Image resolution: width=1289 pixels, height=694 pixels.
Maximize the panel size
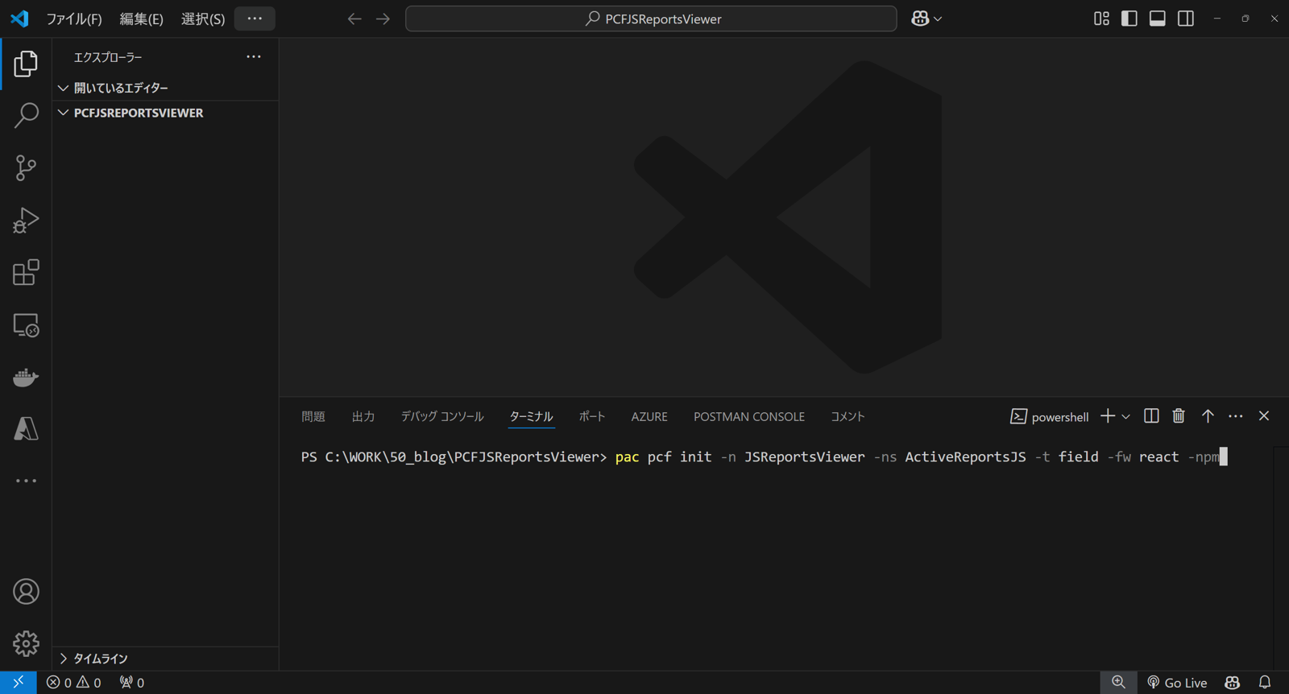(1208, 416)
